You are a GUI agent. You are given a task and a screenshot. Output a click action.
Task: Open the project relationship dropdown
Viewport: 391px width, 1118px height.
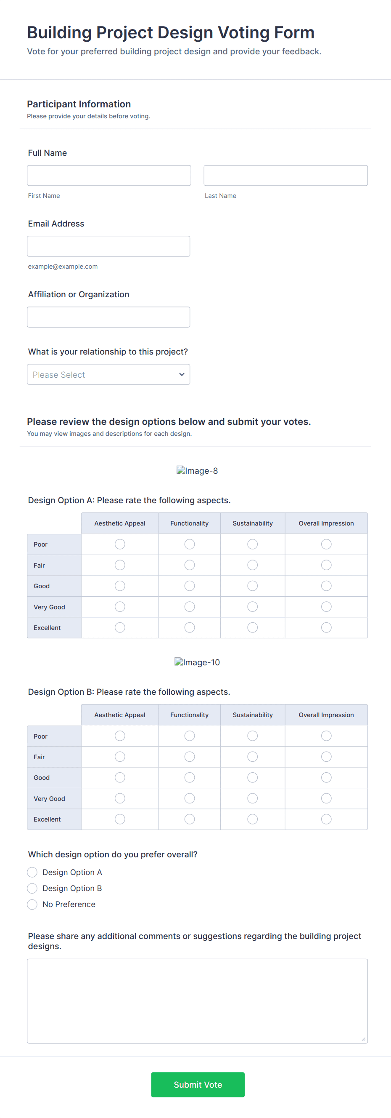pyautogui.click(x=108, y=374)
